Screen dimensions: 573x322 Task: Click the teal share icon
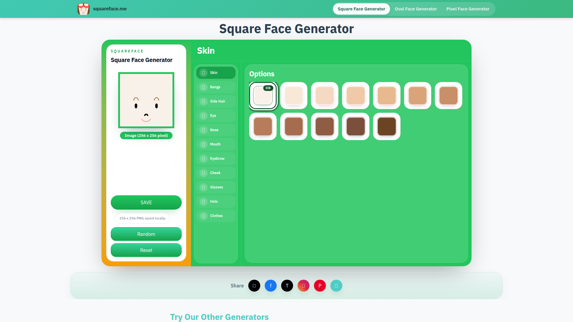tap(336, 286)
